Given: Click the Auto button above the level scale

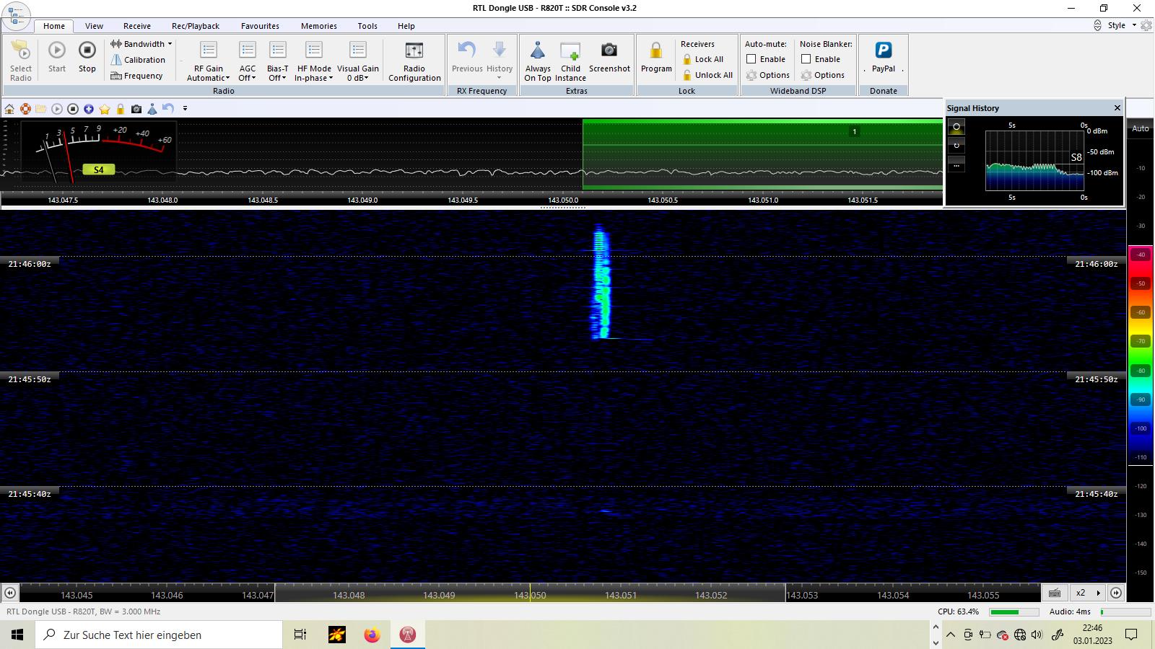Looking at the screenshot, I should pyautogui.click(x=1141, y=128).
